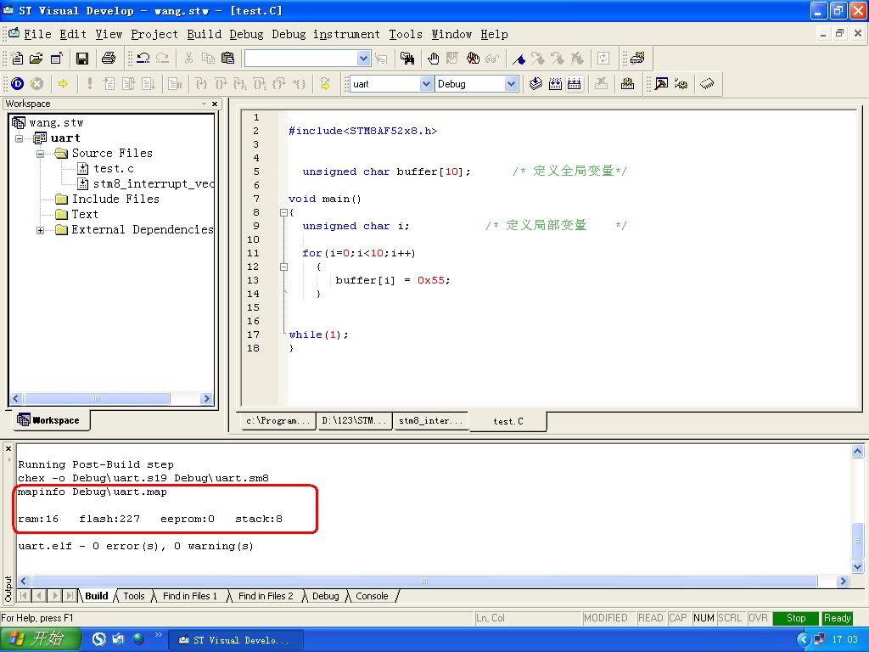
Task: Click the Redo toolbar icon
Action: point(162,58)
